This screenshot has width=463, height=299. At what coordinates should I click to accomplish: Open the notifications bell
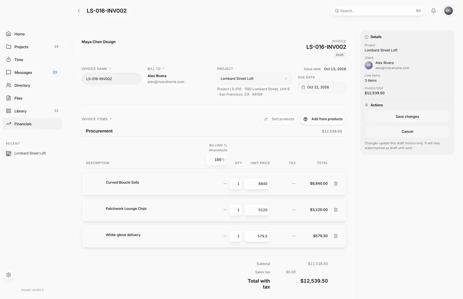tap(433, 11)
